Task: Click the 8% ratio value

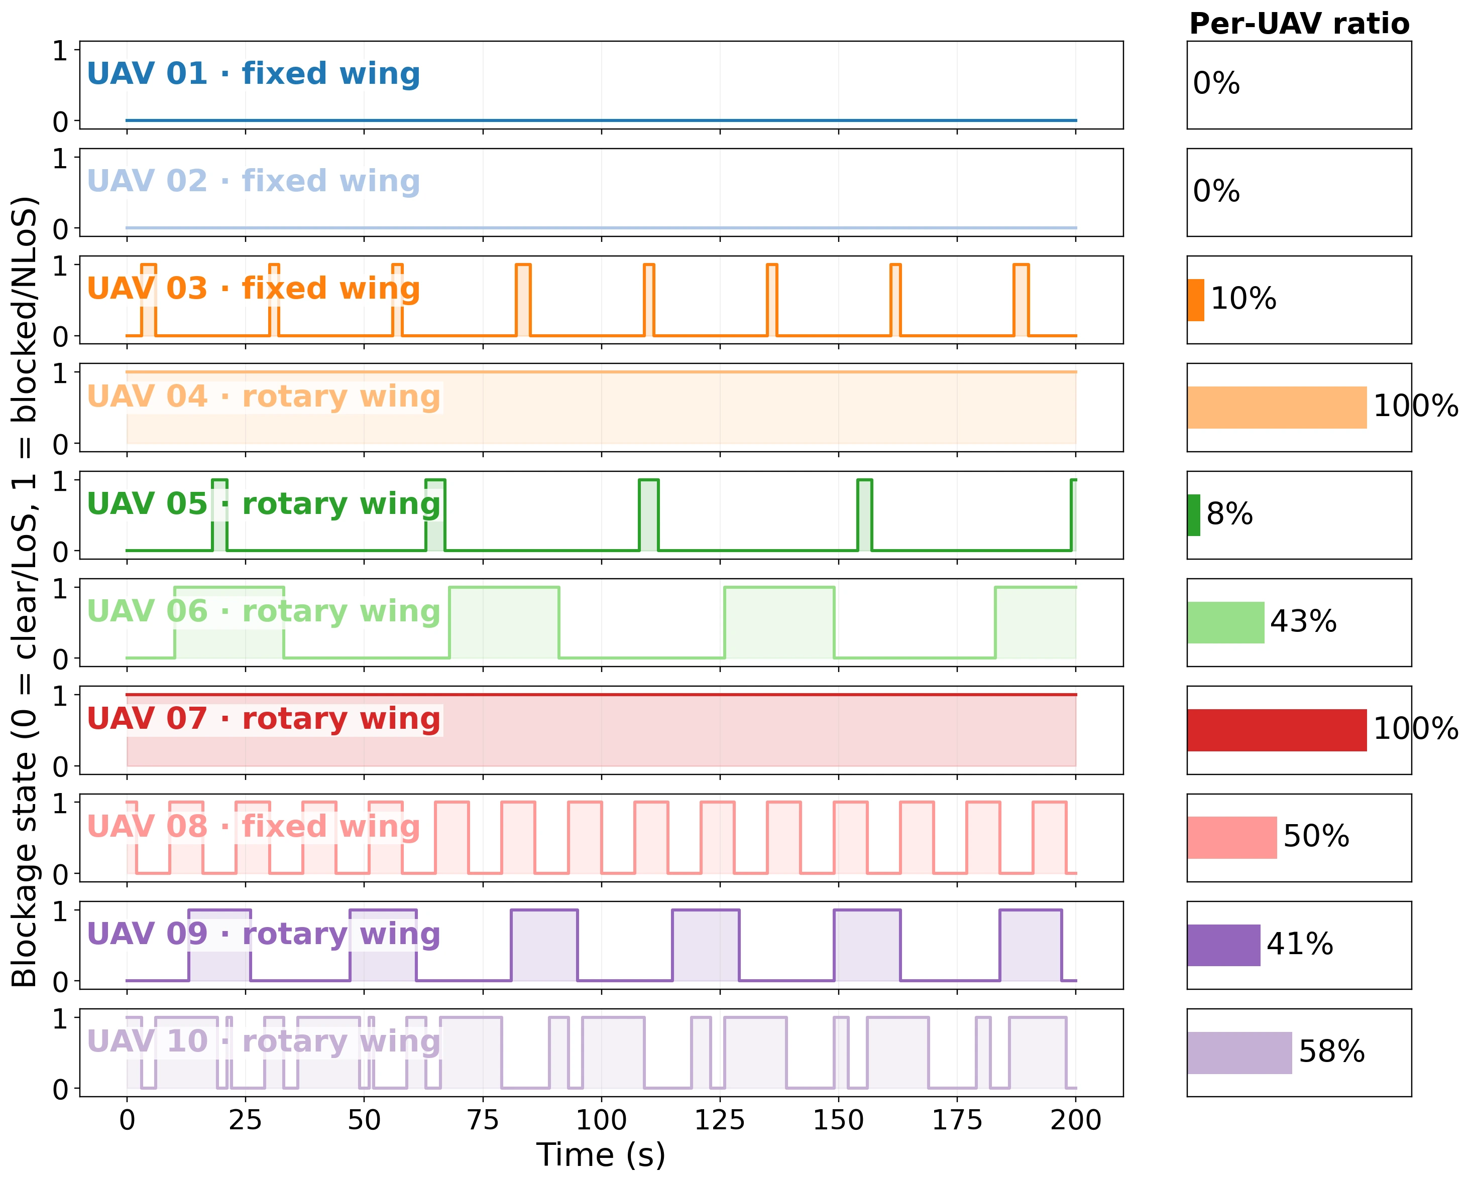Action: point(1229,514)
